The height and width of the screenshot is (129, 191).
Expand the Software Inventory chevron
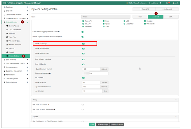[27, 67]
